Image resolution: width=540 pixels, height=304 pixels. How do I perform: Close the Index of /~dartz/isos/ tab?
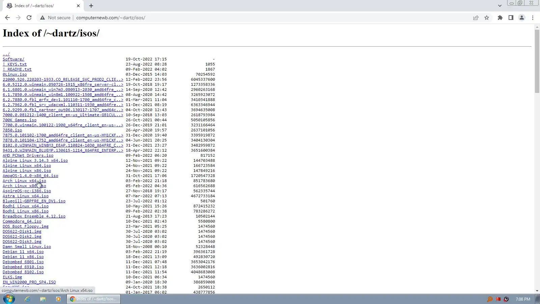click(78, 6)
